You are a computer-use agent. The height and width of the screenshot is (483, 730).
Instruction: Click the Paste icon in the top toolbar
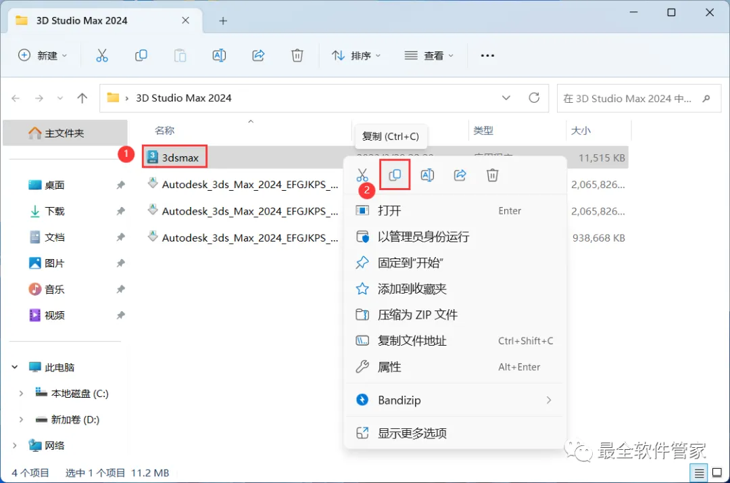(180, 55)
